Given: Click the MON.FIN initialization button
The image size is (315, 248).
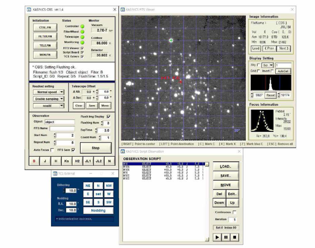Looking at the screenshot, I should tap(45, 55).
